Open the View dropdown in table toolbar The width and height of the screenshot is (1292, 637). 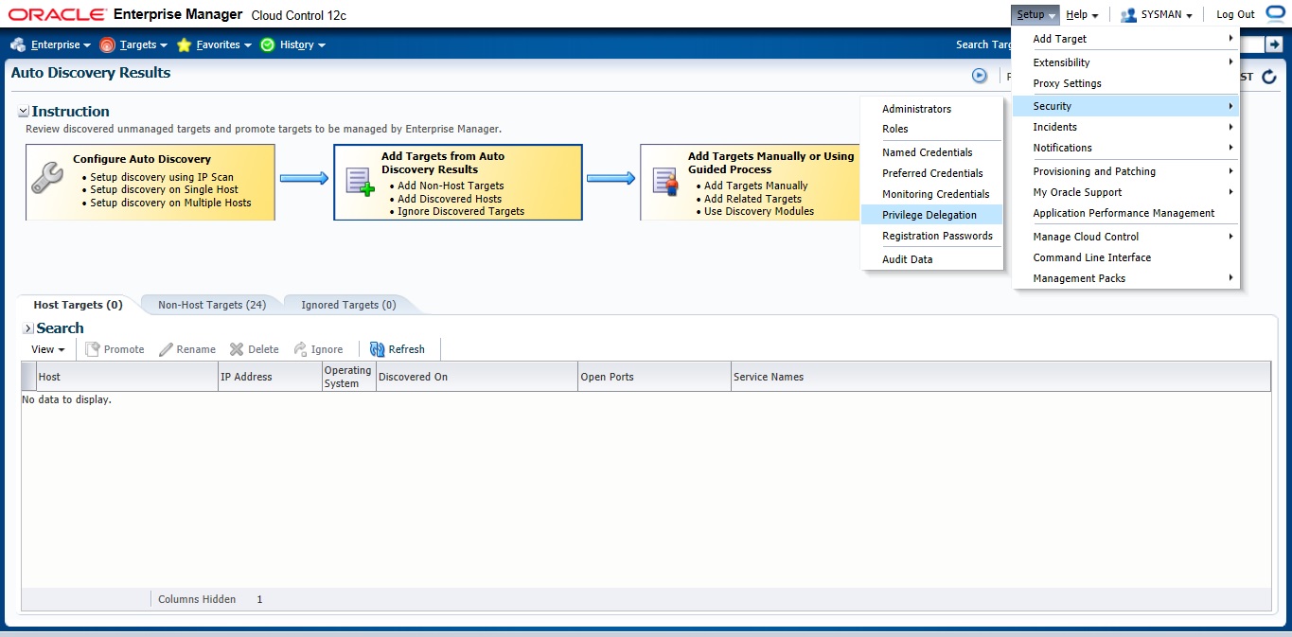[x=47, y=349]
